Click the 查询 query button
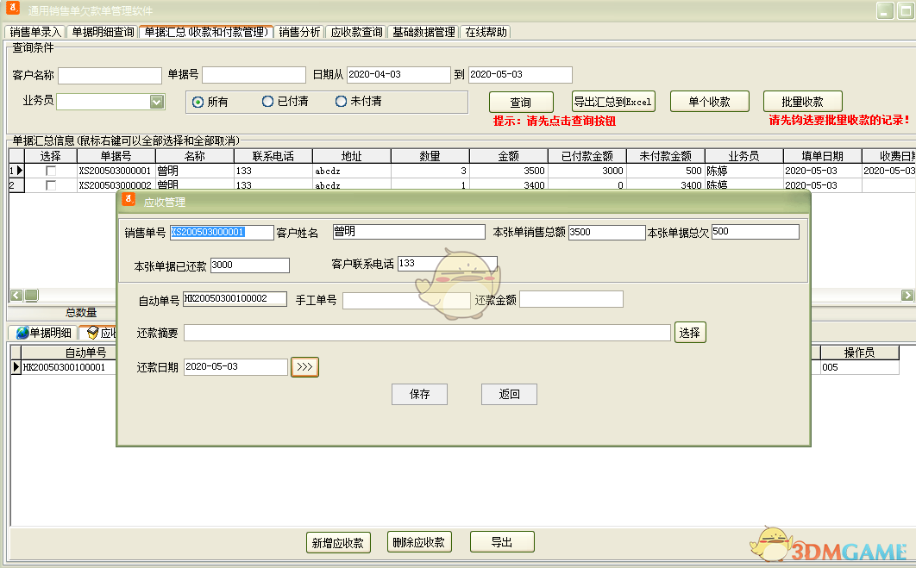916x568 pixels. (x=520, y=101)
